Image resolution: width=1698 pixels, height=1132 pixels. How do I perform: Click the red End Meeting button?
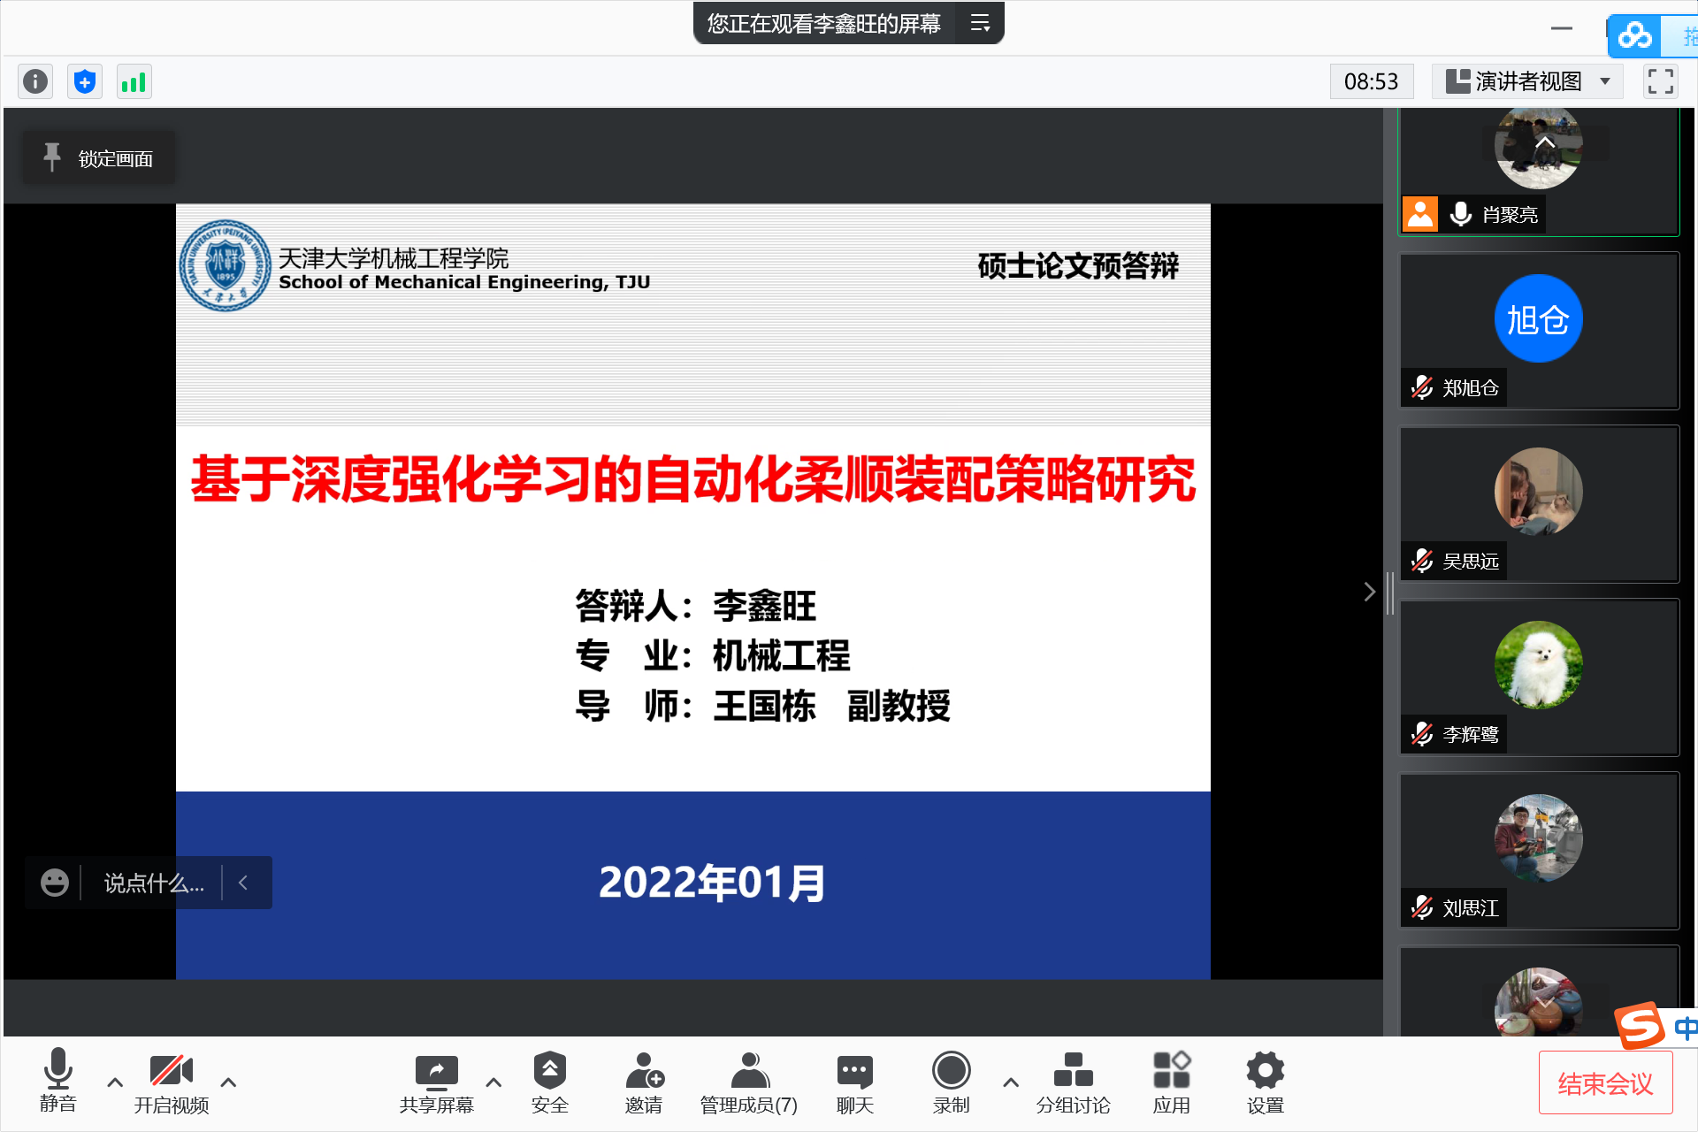click(1604, 1083)
